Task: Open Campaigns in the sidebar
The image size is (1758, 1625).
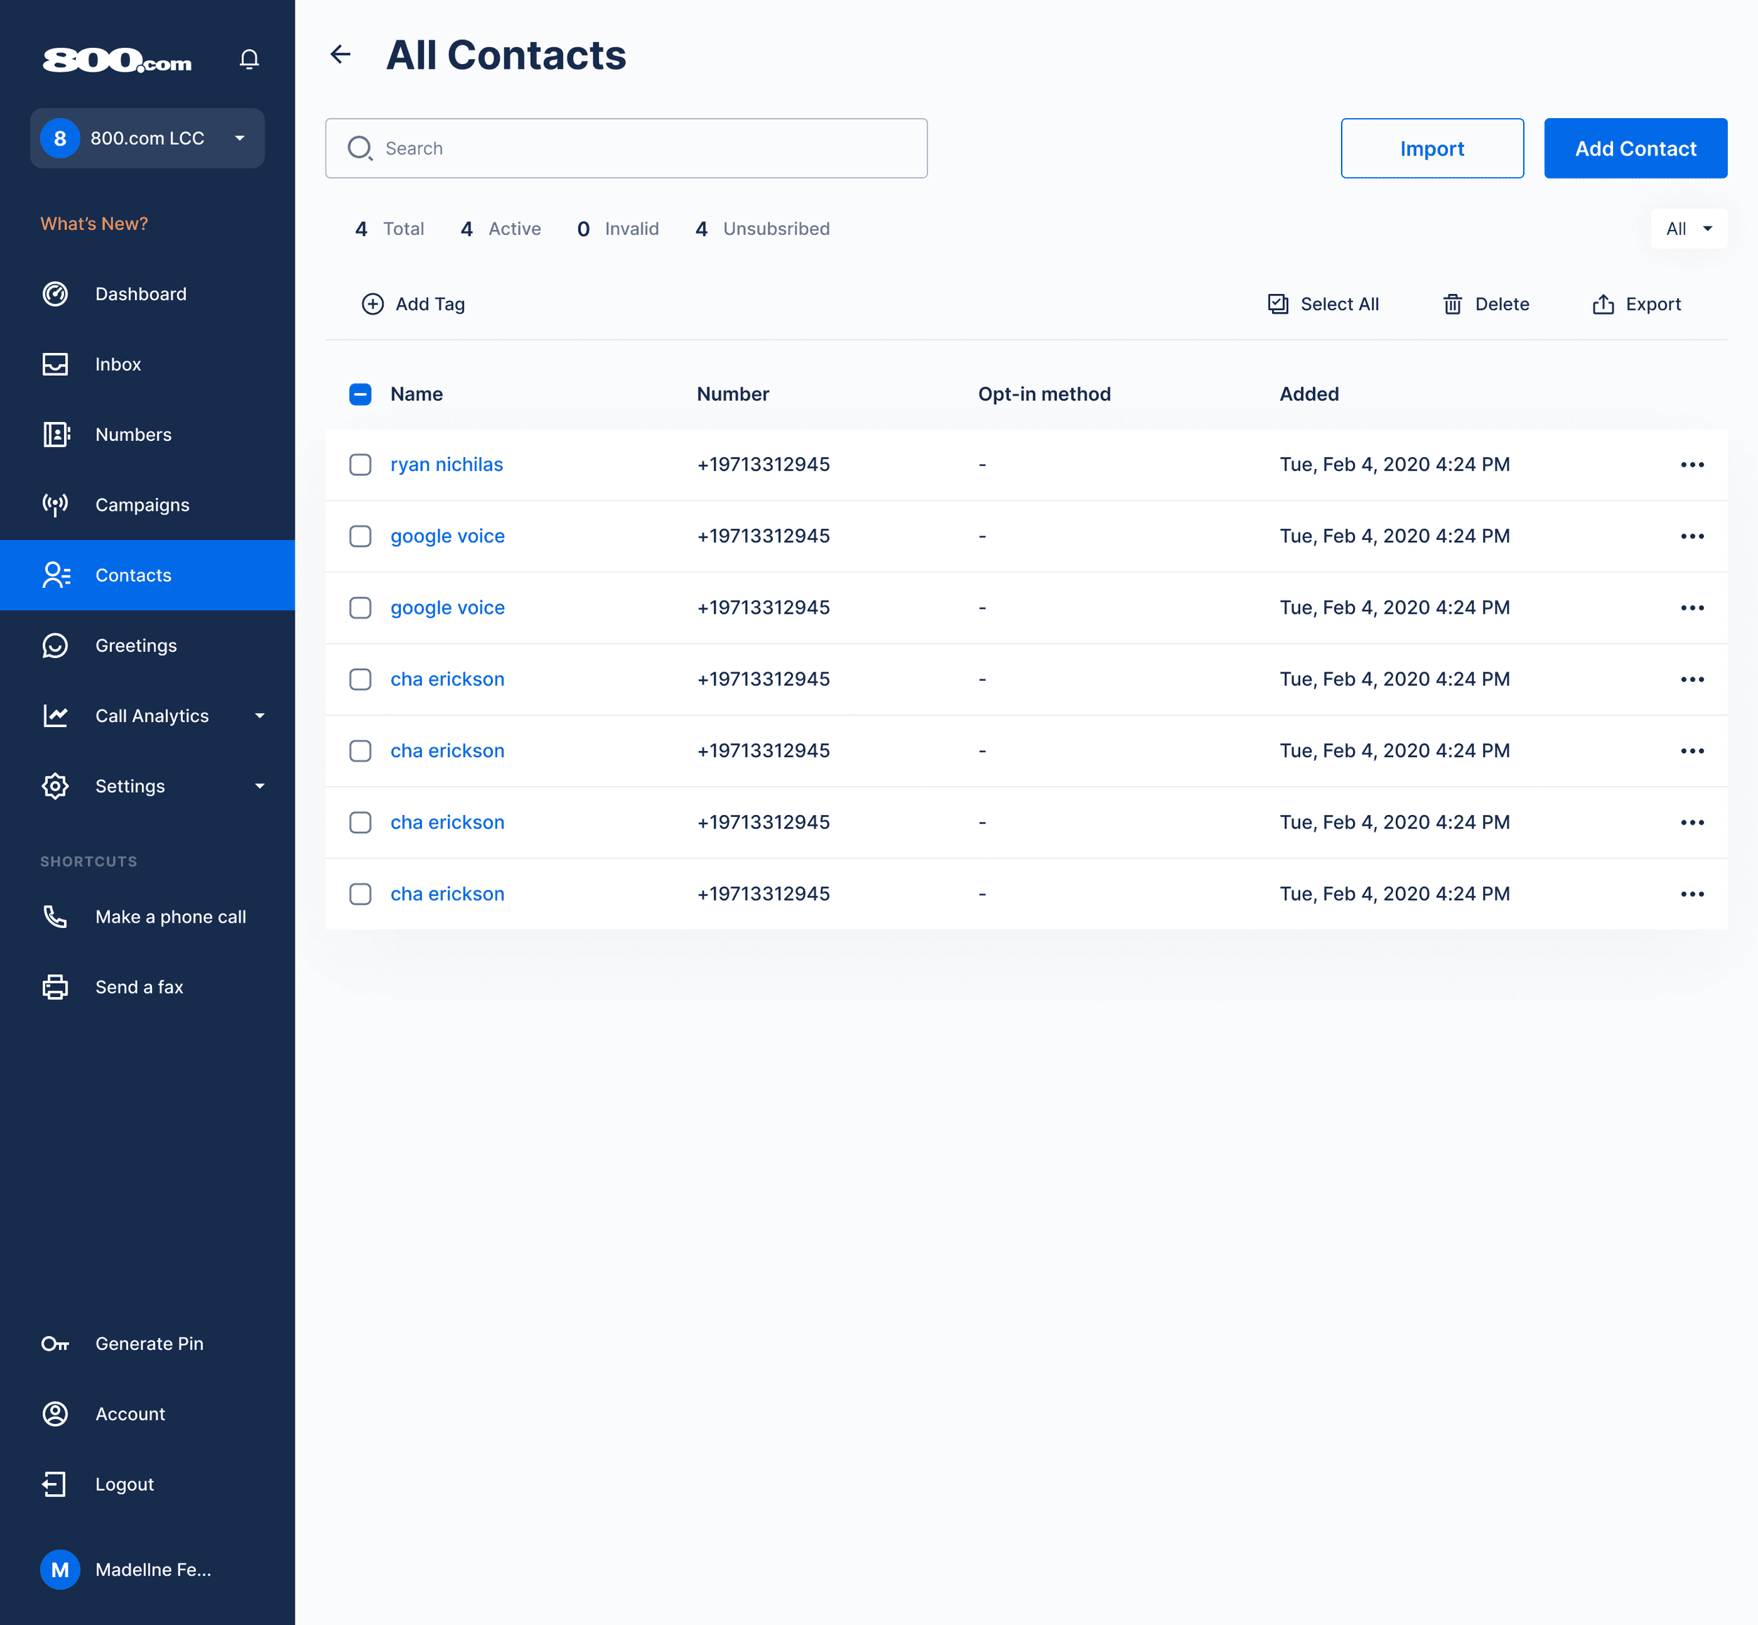Action: (141, 505)
